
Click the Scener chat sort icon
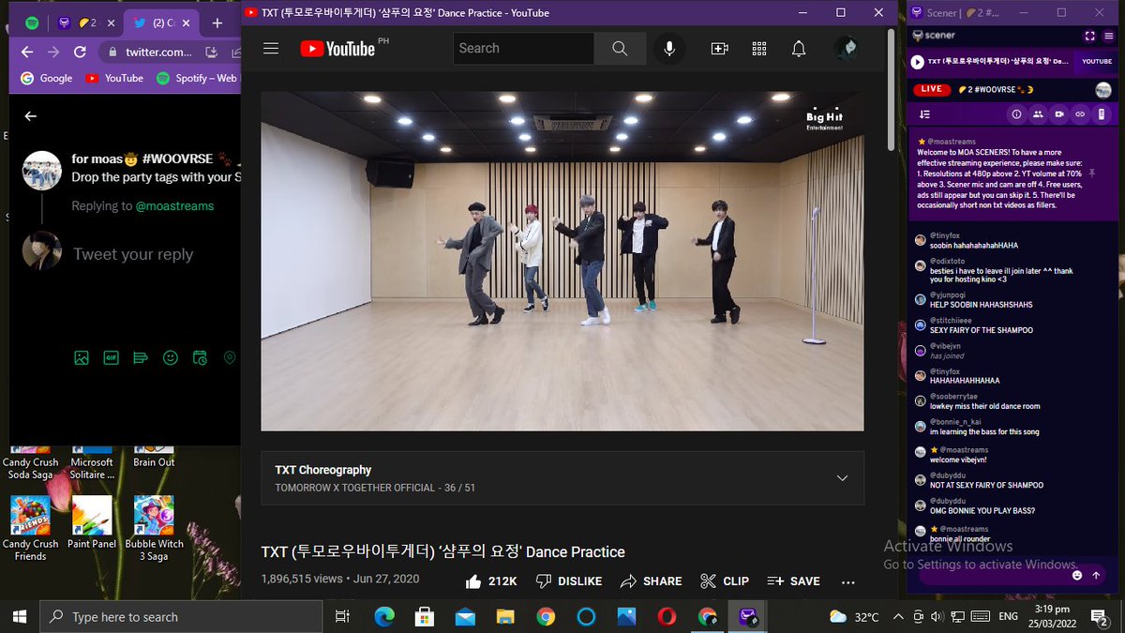tap(924, 114)
